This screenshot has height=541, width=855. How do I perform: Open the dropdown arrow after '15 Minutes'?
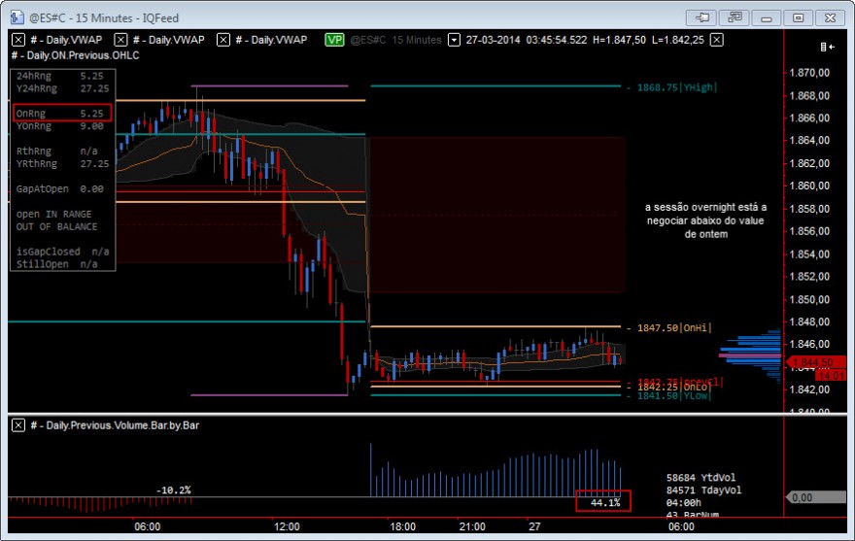point(454,40)
